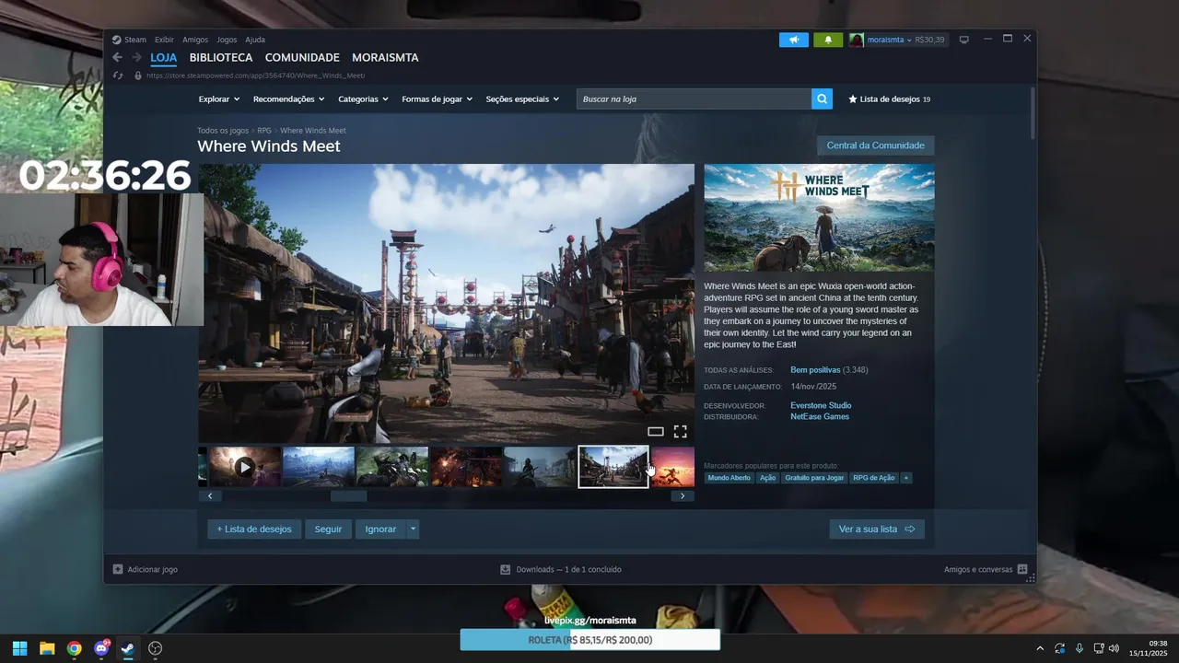
Task: Open Windows Start menu
Action: 19,648
